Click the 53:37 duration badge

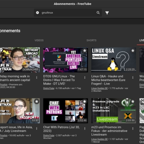pyautogui.click(x=35, y=120)
